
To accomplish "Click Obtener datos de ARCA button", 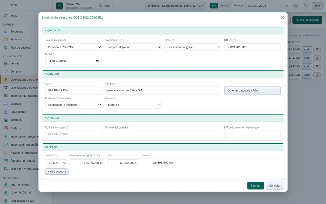I will click(252, 91).
